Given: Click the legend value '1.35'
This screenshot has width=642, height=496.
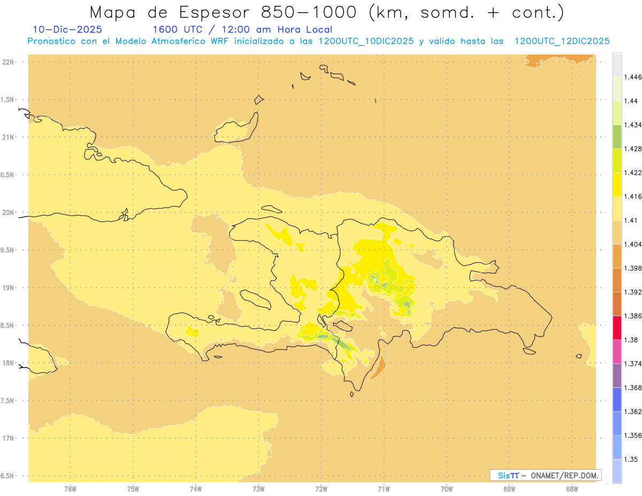Looking at the screenshot, I should [x=631, y=459].
